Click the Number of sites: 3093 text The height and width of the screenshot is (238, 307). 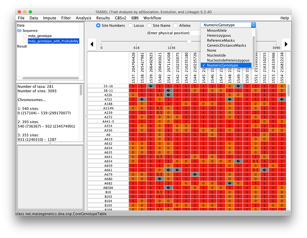coord(37,91)
